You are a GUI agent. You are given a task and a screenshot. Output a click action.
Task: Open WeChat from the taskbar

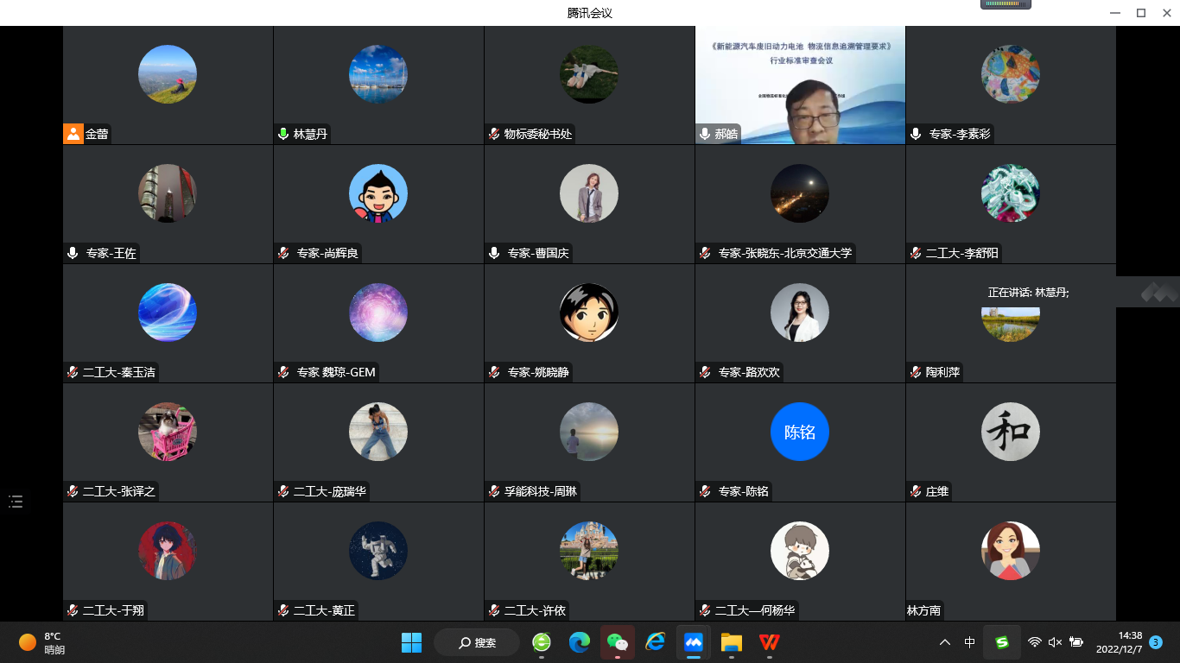pyautogui.click(x=618, y=642)
